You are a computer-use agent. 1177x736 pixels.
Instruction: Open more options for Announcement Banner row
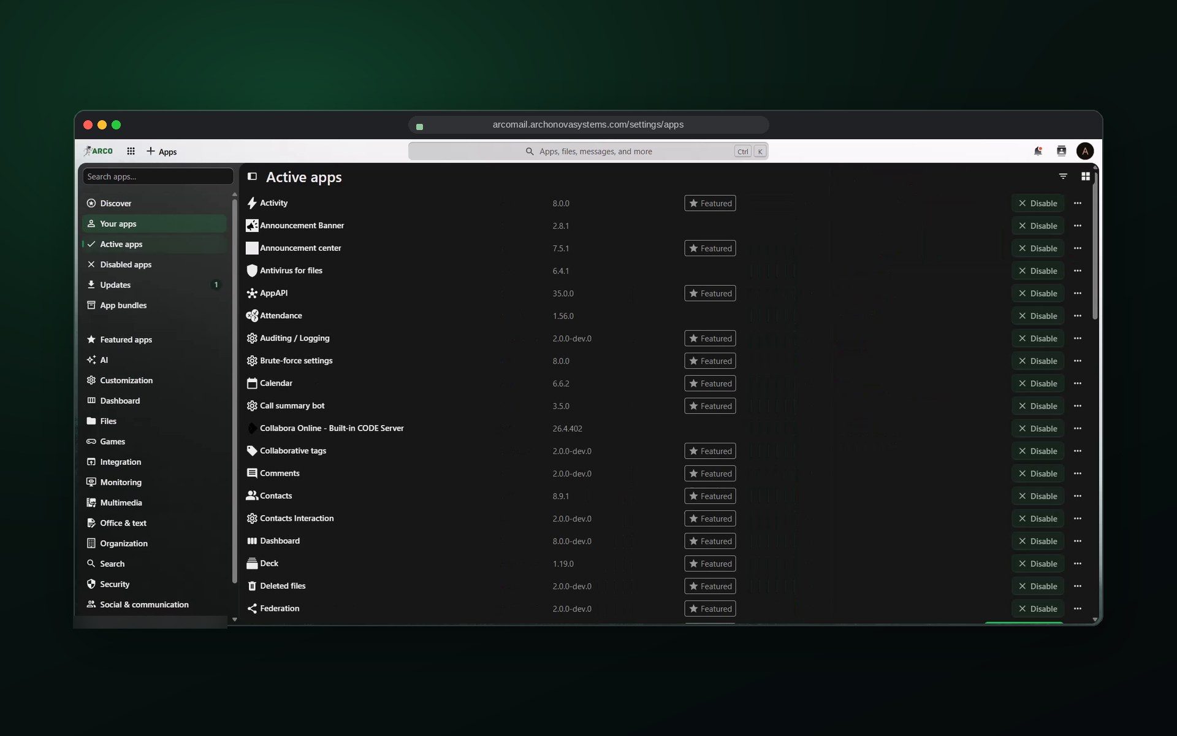coord(1078,226)
